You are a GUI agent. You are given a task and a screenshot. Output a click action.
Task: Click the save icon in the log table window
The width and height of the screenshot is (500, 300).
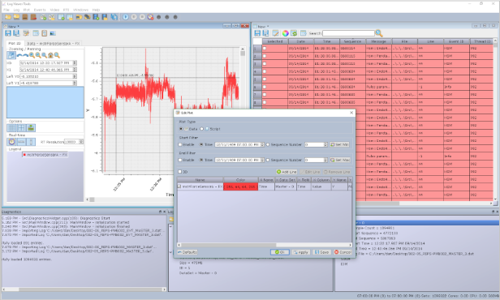tap(257, 33)
